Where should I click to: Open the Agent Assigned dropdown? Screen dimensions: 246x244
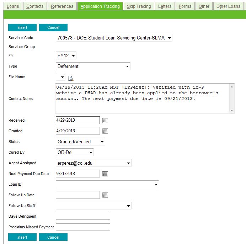click(x=93, y=163)
